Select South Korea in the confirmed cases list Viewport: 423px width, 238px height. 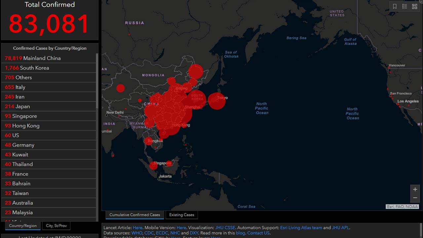coord(27,68)
